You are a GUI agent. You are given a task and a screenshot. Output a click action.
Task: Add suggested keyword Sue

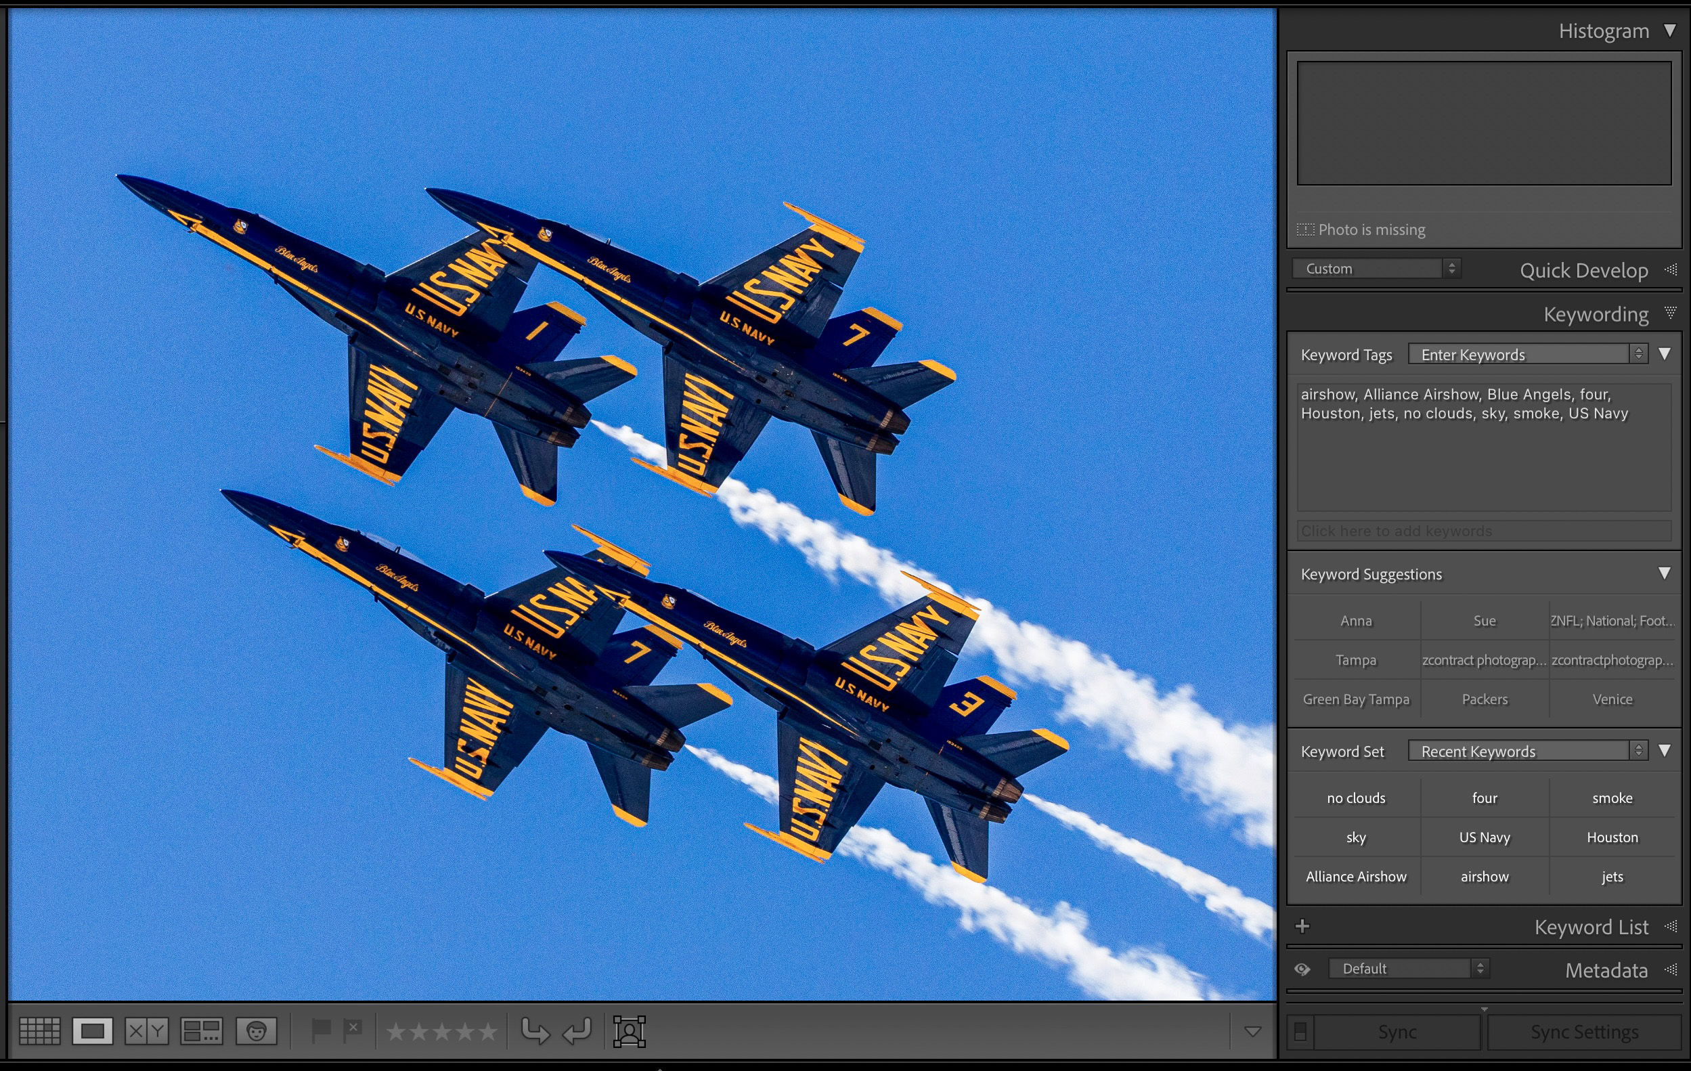click(x=1484, y=620)
